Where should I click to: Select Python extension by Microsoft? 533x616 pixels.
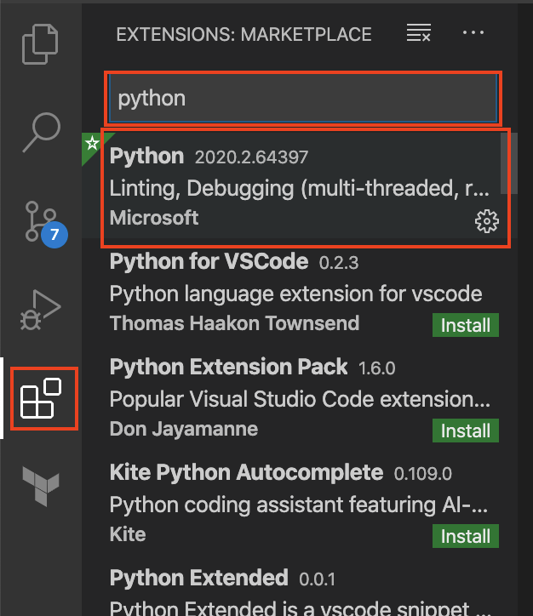click(300, 185)
